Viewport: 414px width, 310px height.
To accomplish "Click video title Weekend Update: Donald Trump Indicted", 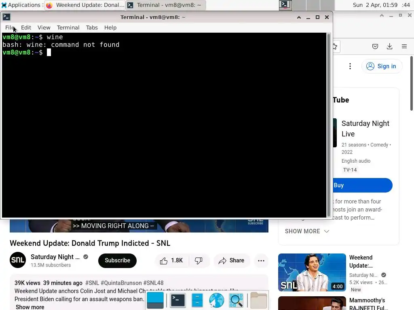I will pos(90,243).
